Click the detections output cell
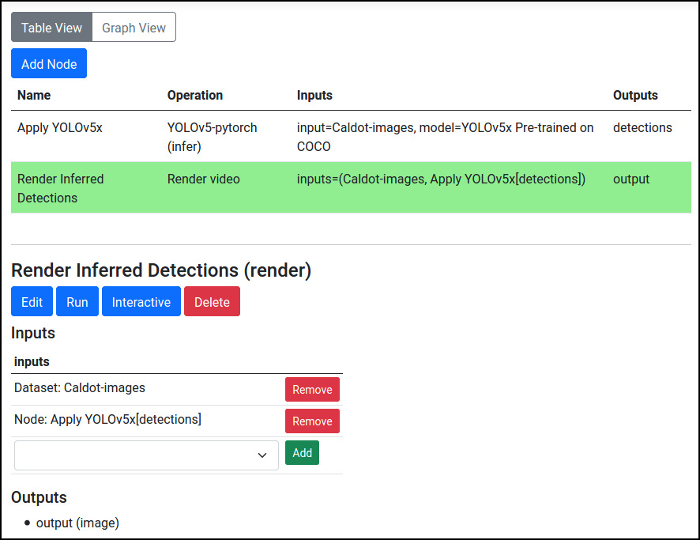This screenshot has width=700, height=540. point(642,127)
